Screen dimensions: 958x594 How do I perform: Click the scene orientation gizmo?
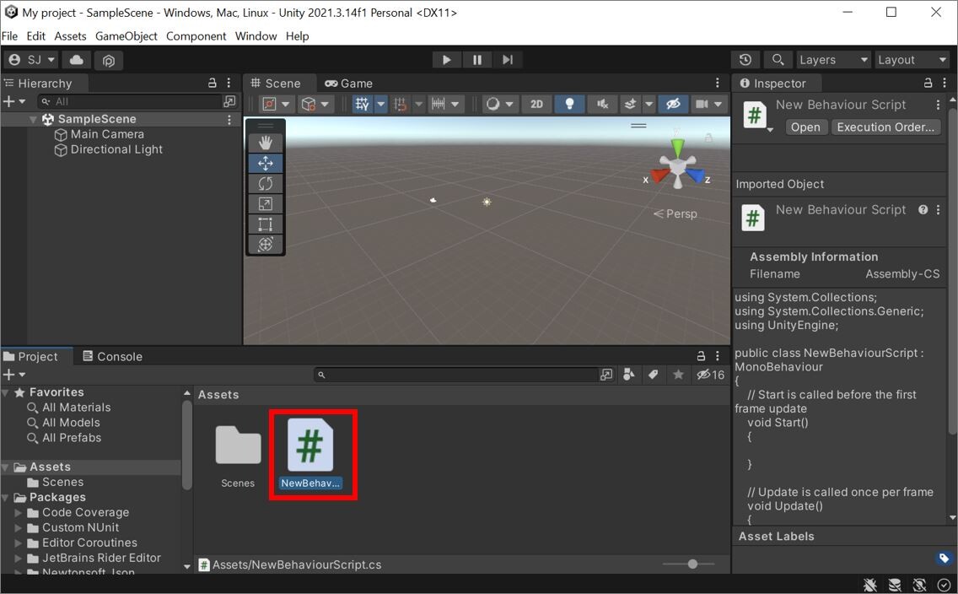(677, 165)
